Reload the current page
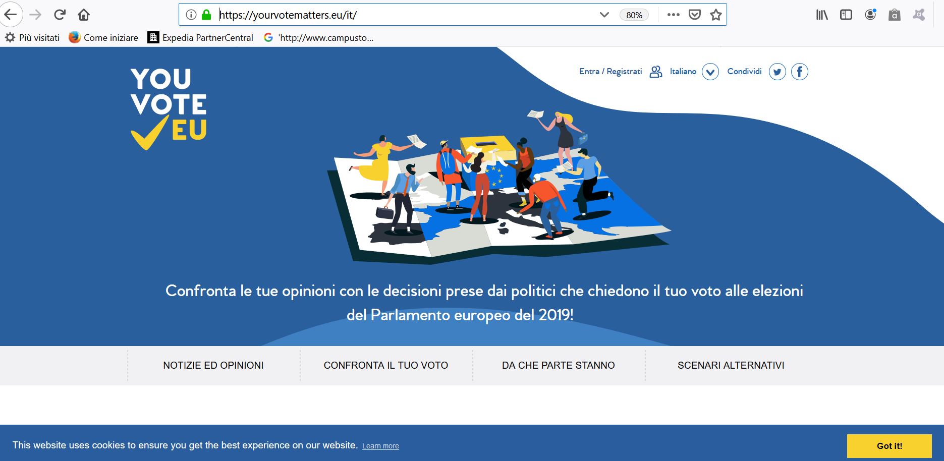This screenshot has width=944, height=461. (60, 15)
